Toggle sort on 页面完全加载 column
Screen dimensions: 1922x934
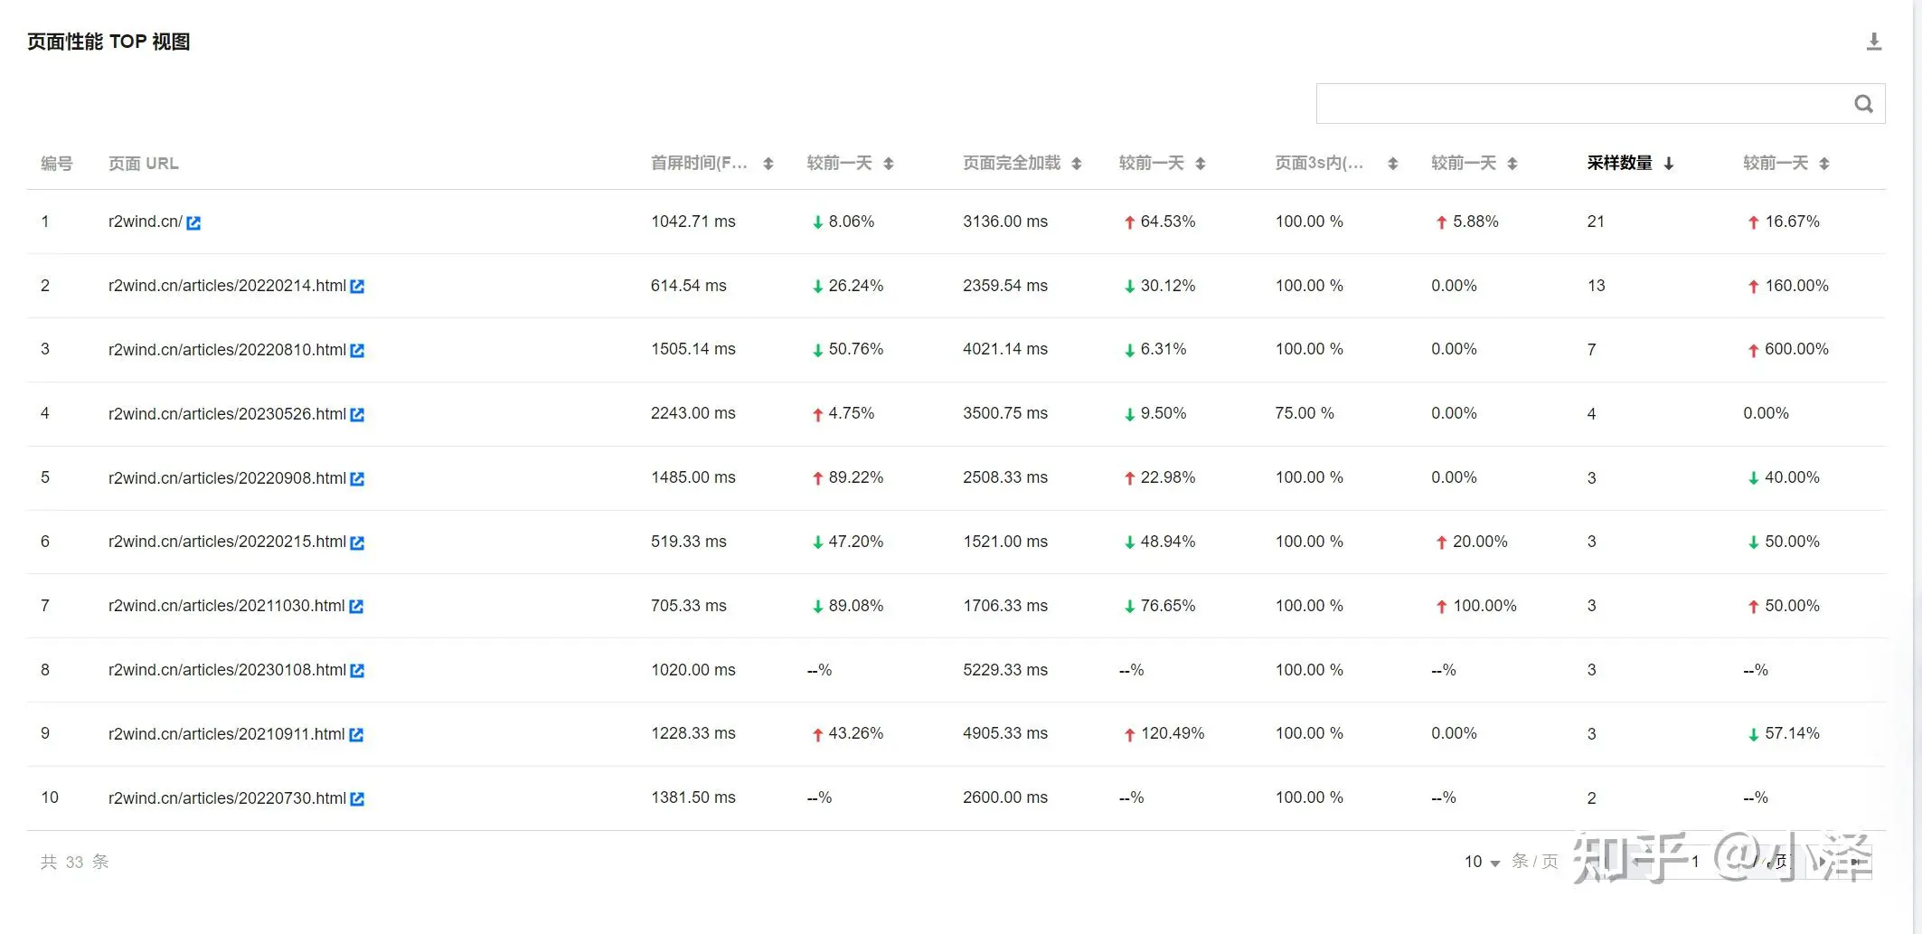[x=1076, y=164]
